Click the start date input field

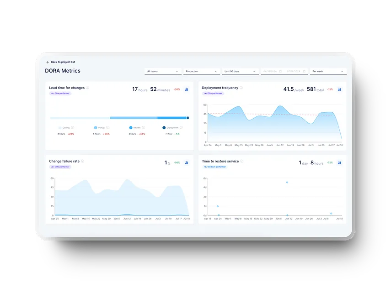pyautogui.click(x=272, y=71)
